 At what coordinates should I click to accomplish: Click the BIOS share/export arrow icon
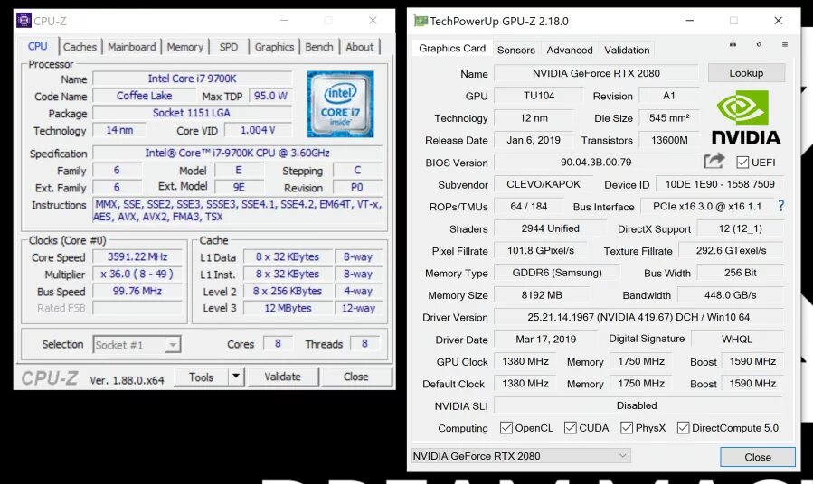click(714, 161)
